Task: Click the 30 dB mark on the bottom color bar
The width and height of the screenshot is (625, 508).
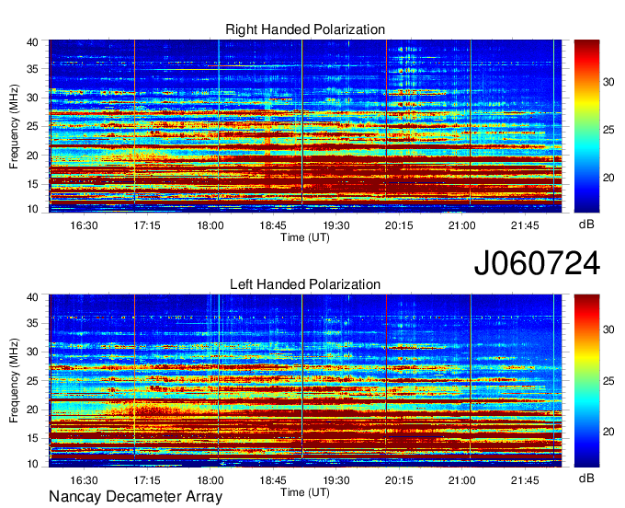Action: click(x=608, y=329)
